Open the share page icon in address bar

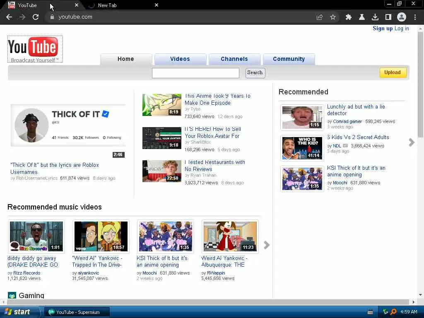(320, 17)
